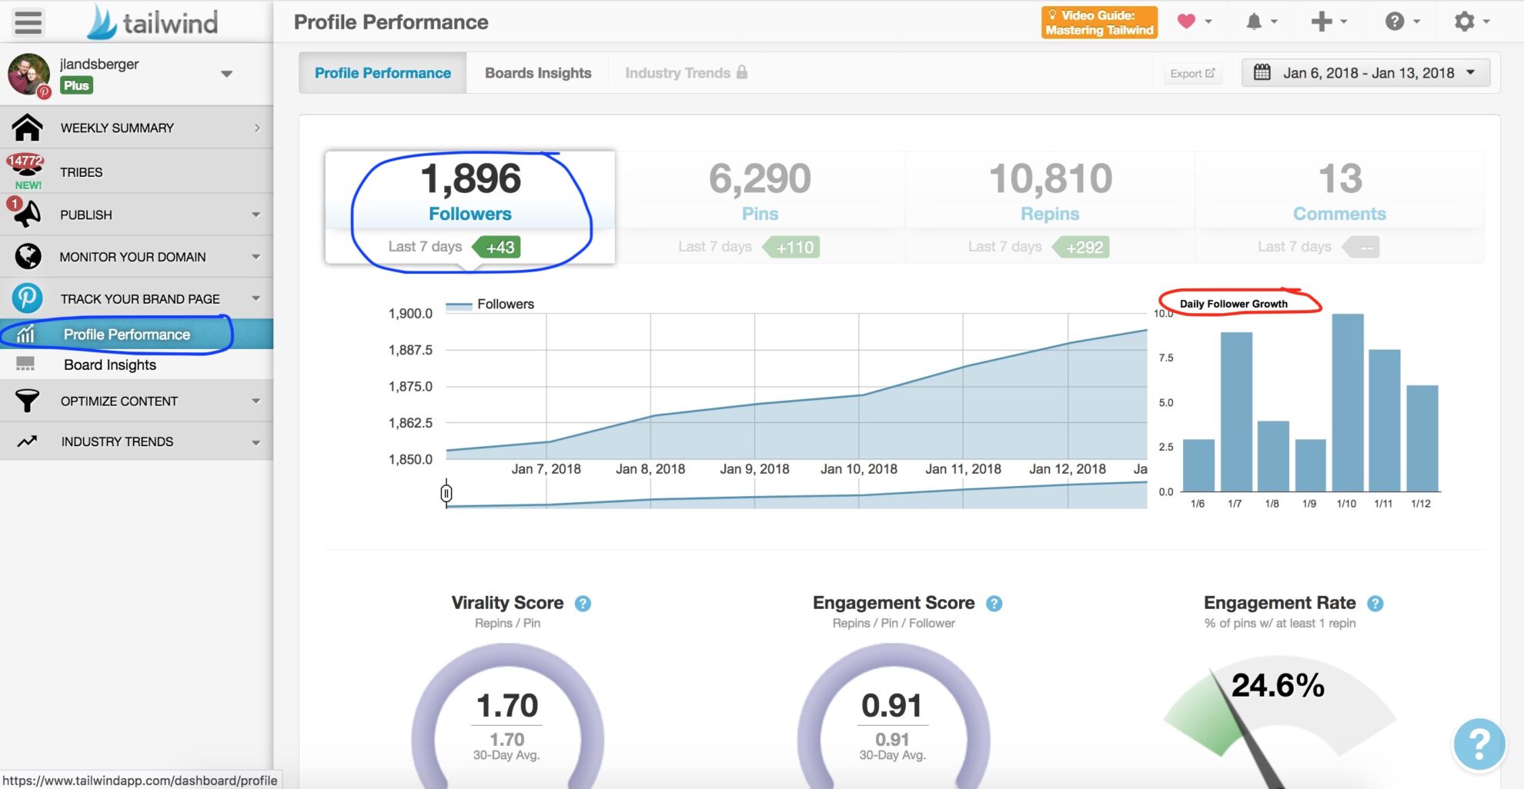The image size is (1524, 789).
Task: Click the Followers legend entry
Action: click(x=490, y=304)
